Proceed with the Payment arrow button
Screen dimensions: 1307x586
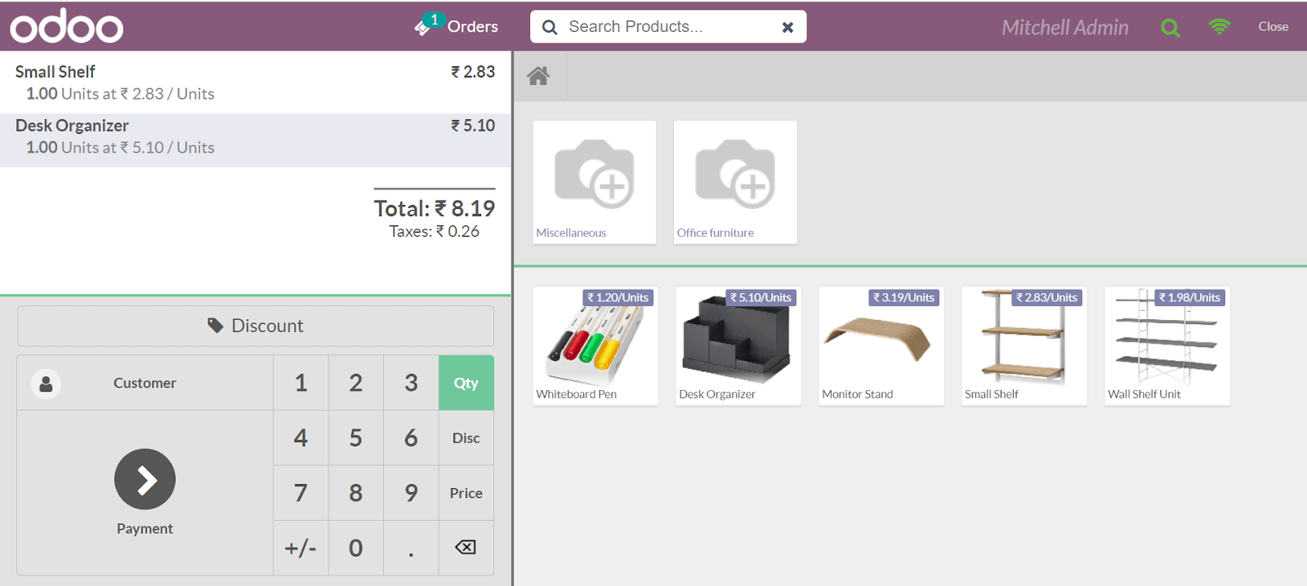[x=145, y=479]
